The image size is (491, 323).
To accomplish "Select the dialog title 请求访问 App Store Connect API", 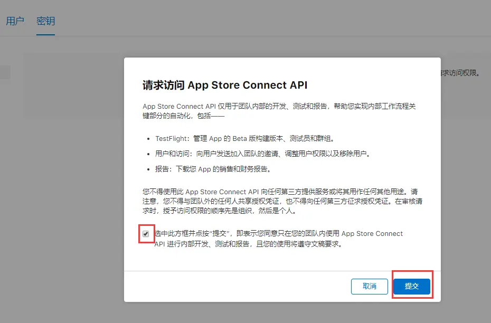I will tap(225, 85).
